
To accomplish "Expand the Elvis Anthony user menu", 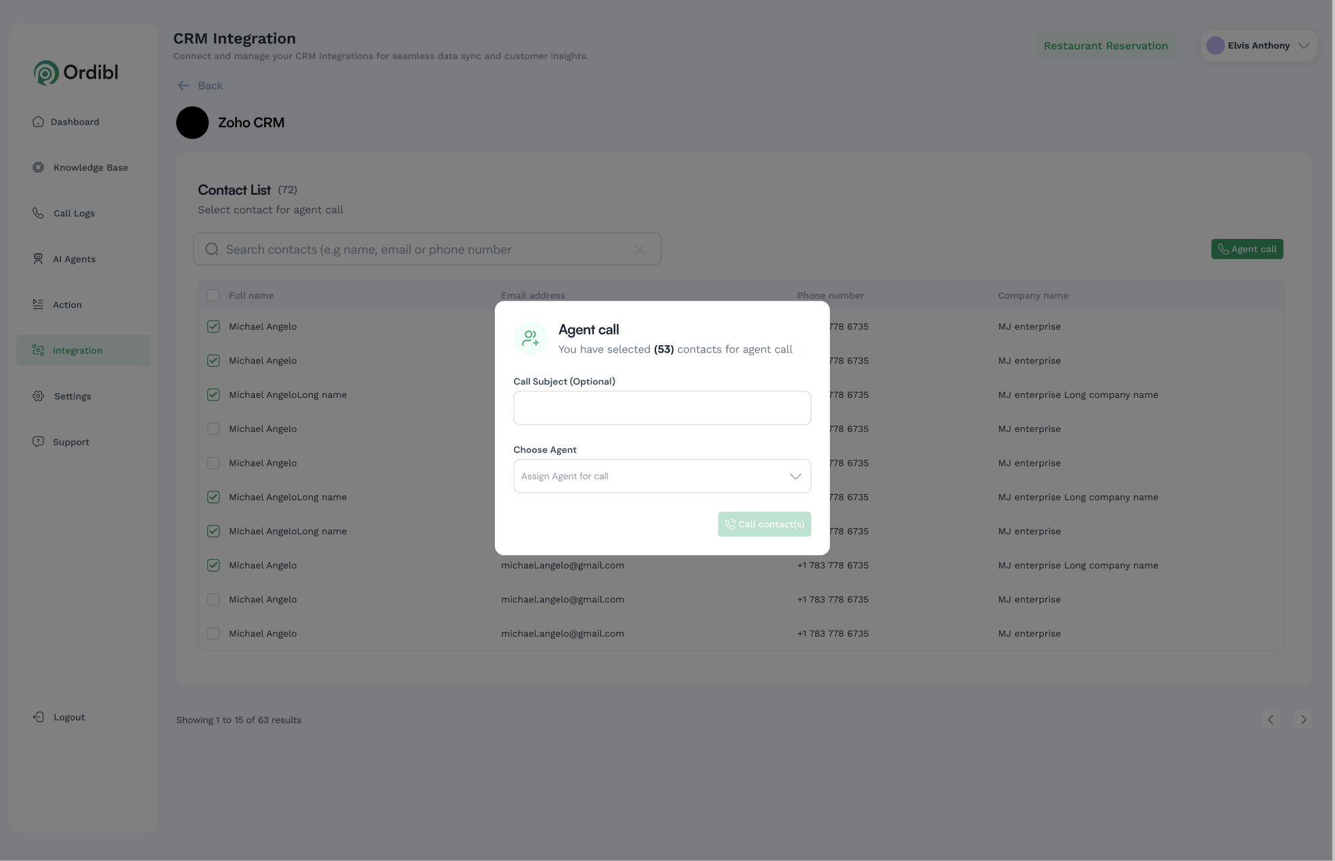I will pos(1259,46).
